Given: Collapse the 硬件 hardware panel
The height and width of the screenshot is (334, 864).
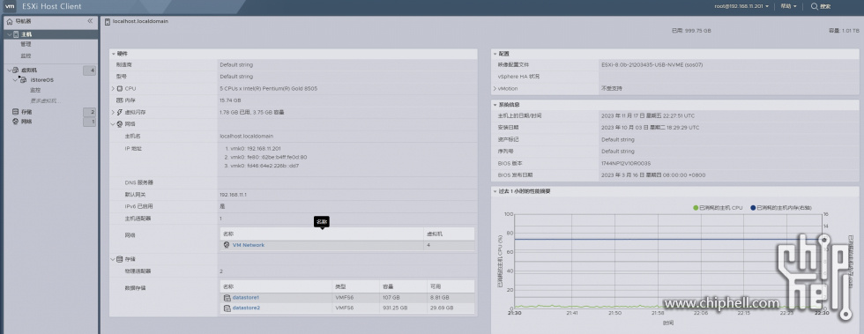Looking at the screenshot, I should [114, 54].
